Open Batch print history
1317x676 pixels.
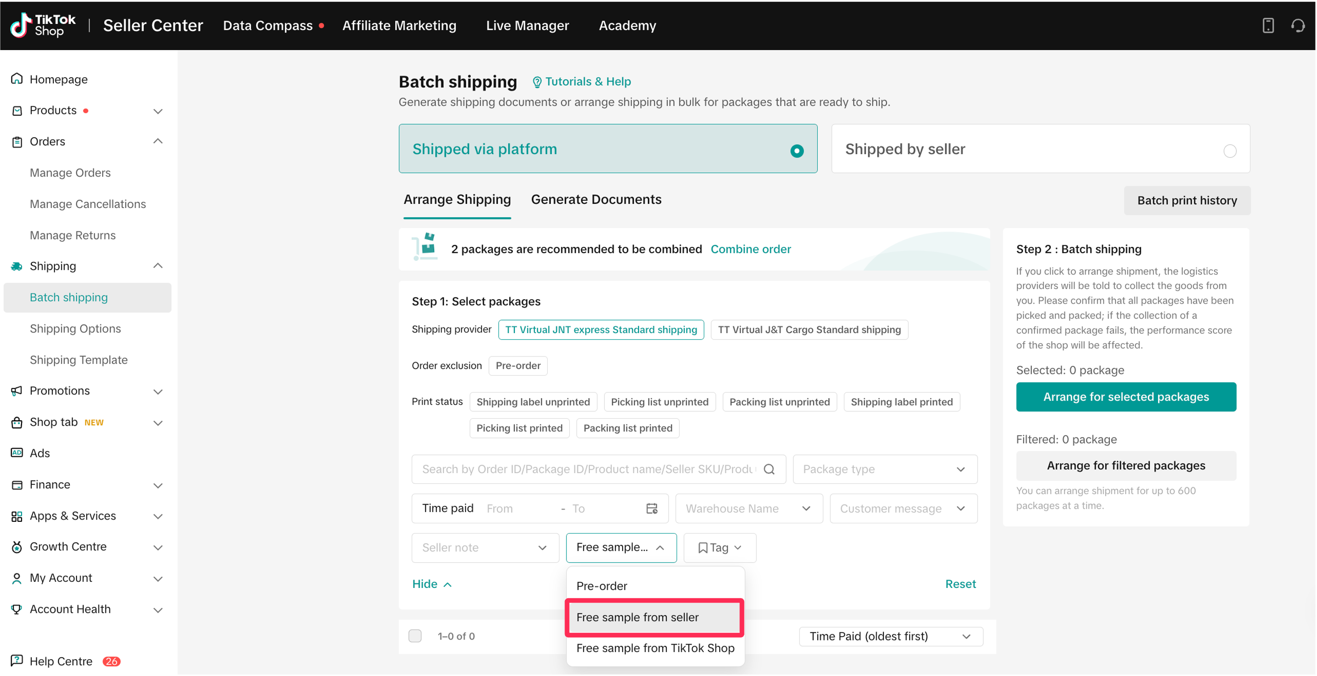tap(1187, 201)
